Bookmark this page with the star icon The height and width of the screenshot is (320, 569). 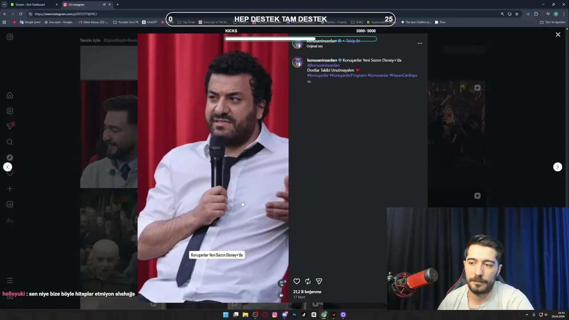tap(517, 14)
